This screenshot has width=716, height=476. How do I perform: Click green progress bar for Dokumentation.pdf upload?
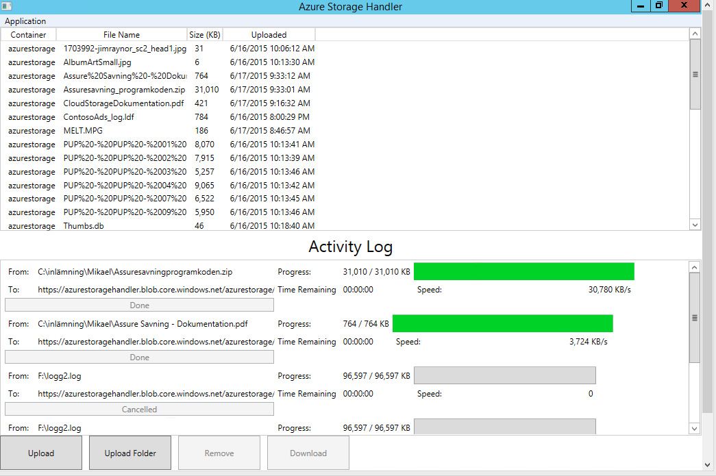click(x=502, y=323)
